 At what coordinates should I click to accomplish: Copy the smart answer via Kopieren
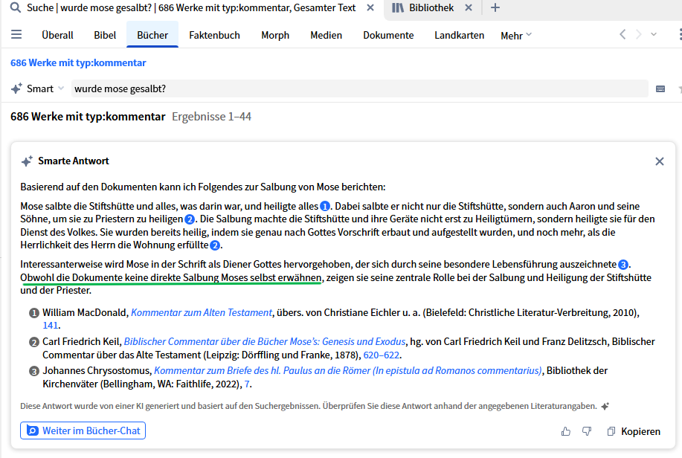634,431
